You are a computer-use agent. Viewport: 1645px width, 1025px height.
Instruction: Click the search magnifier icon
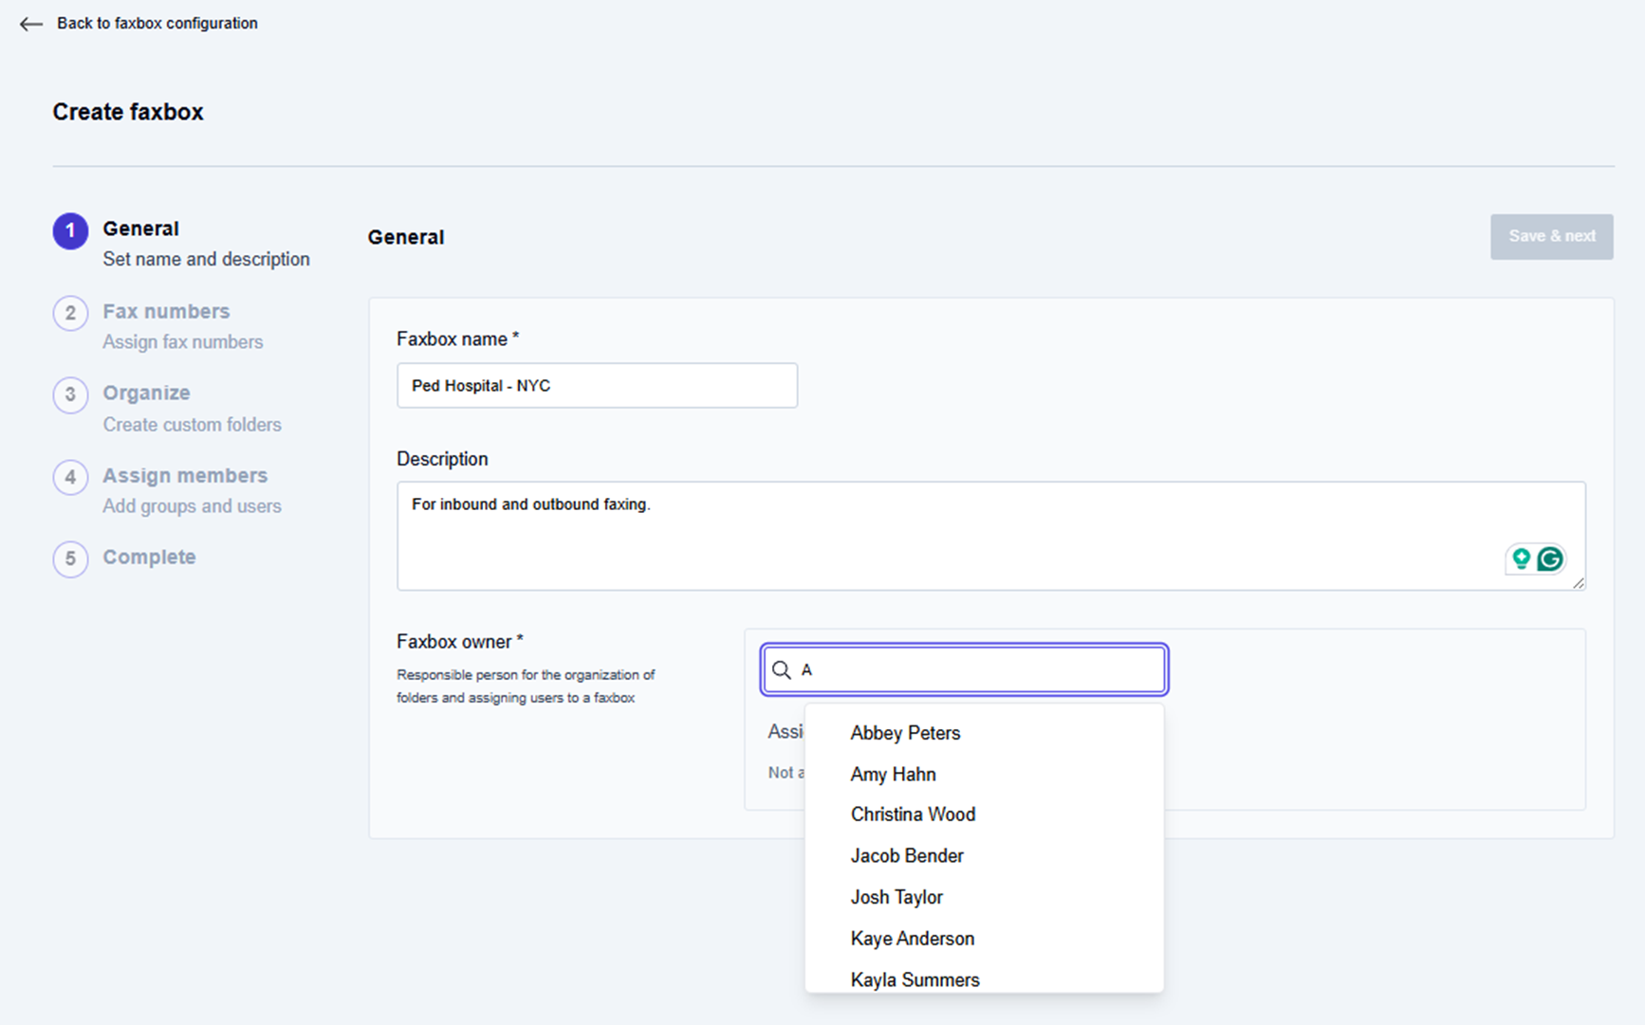[x=782, y=670]
